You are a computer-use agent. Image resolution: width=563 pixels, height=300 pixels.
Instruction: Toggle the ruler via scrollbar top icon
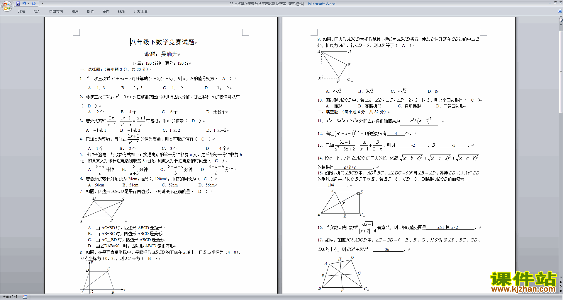pos(561,20)
